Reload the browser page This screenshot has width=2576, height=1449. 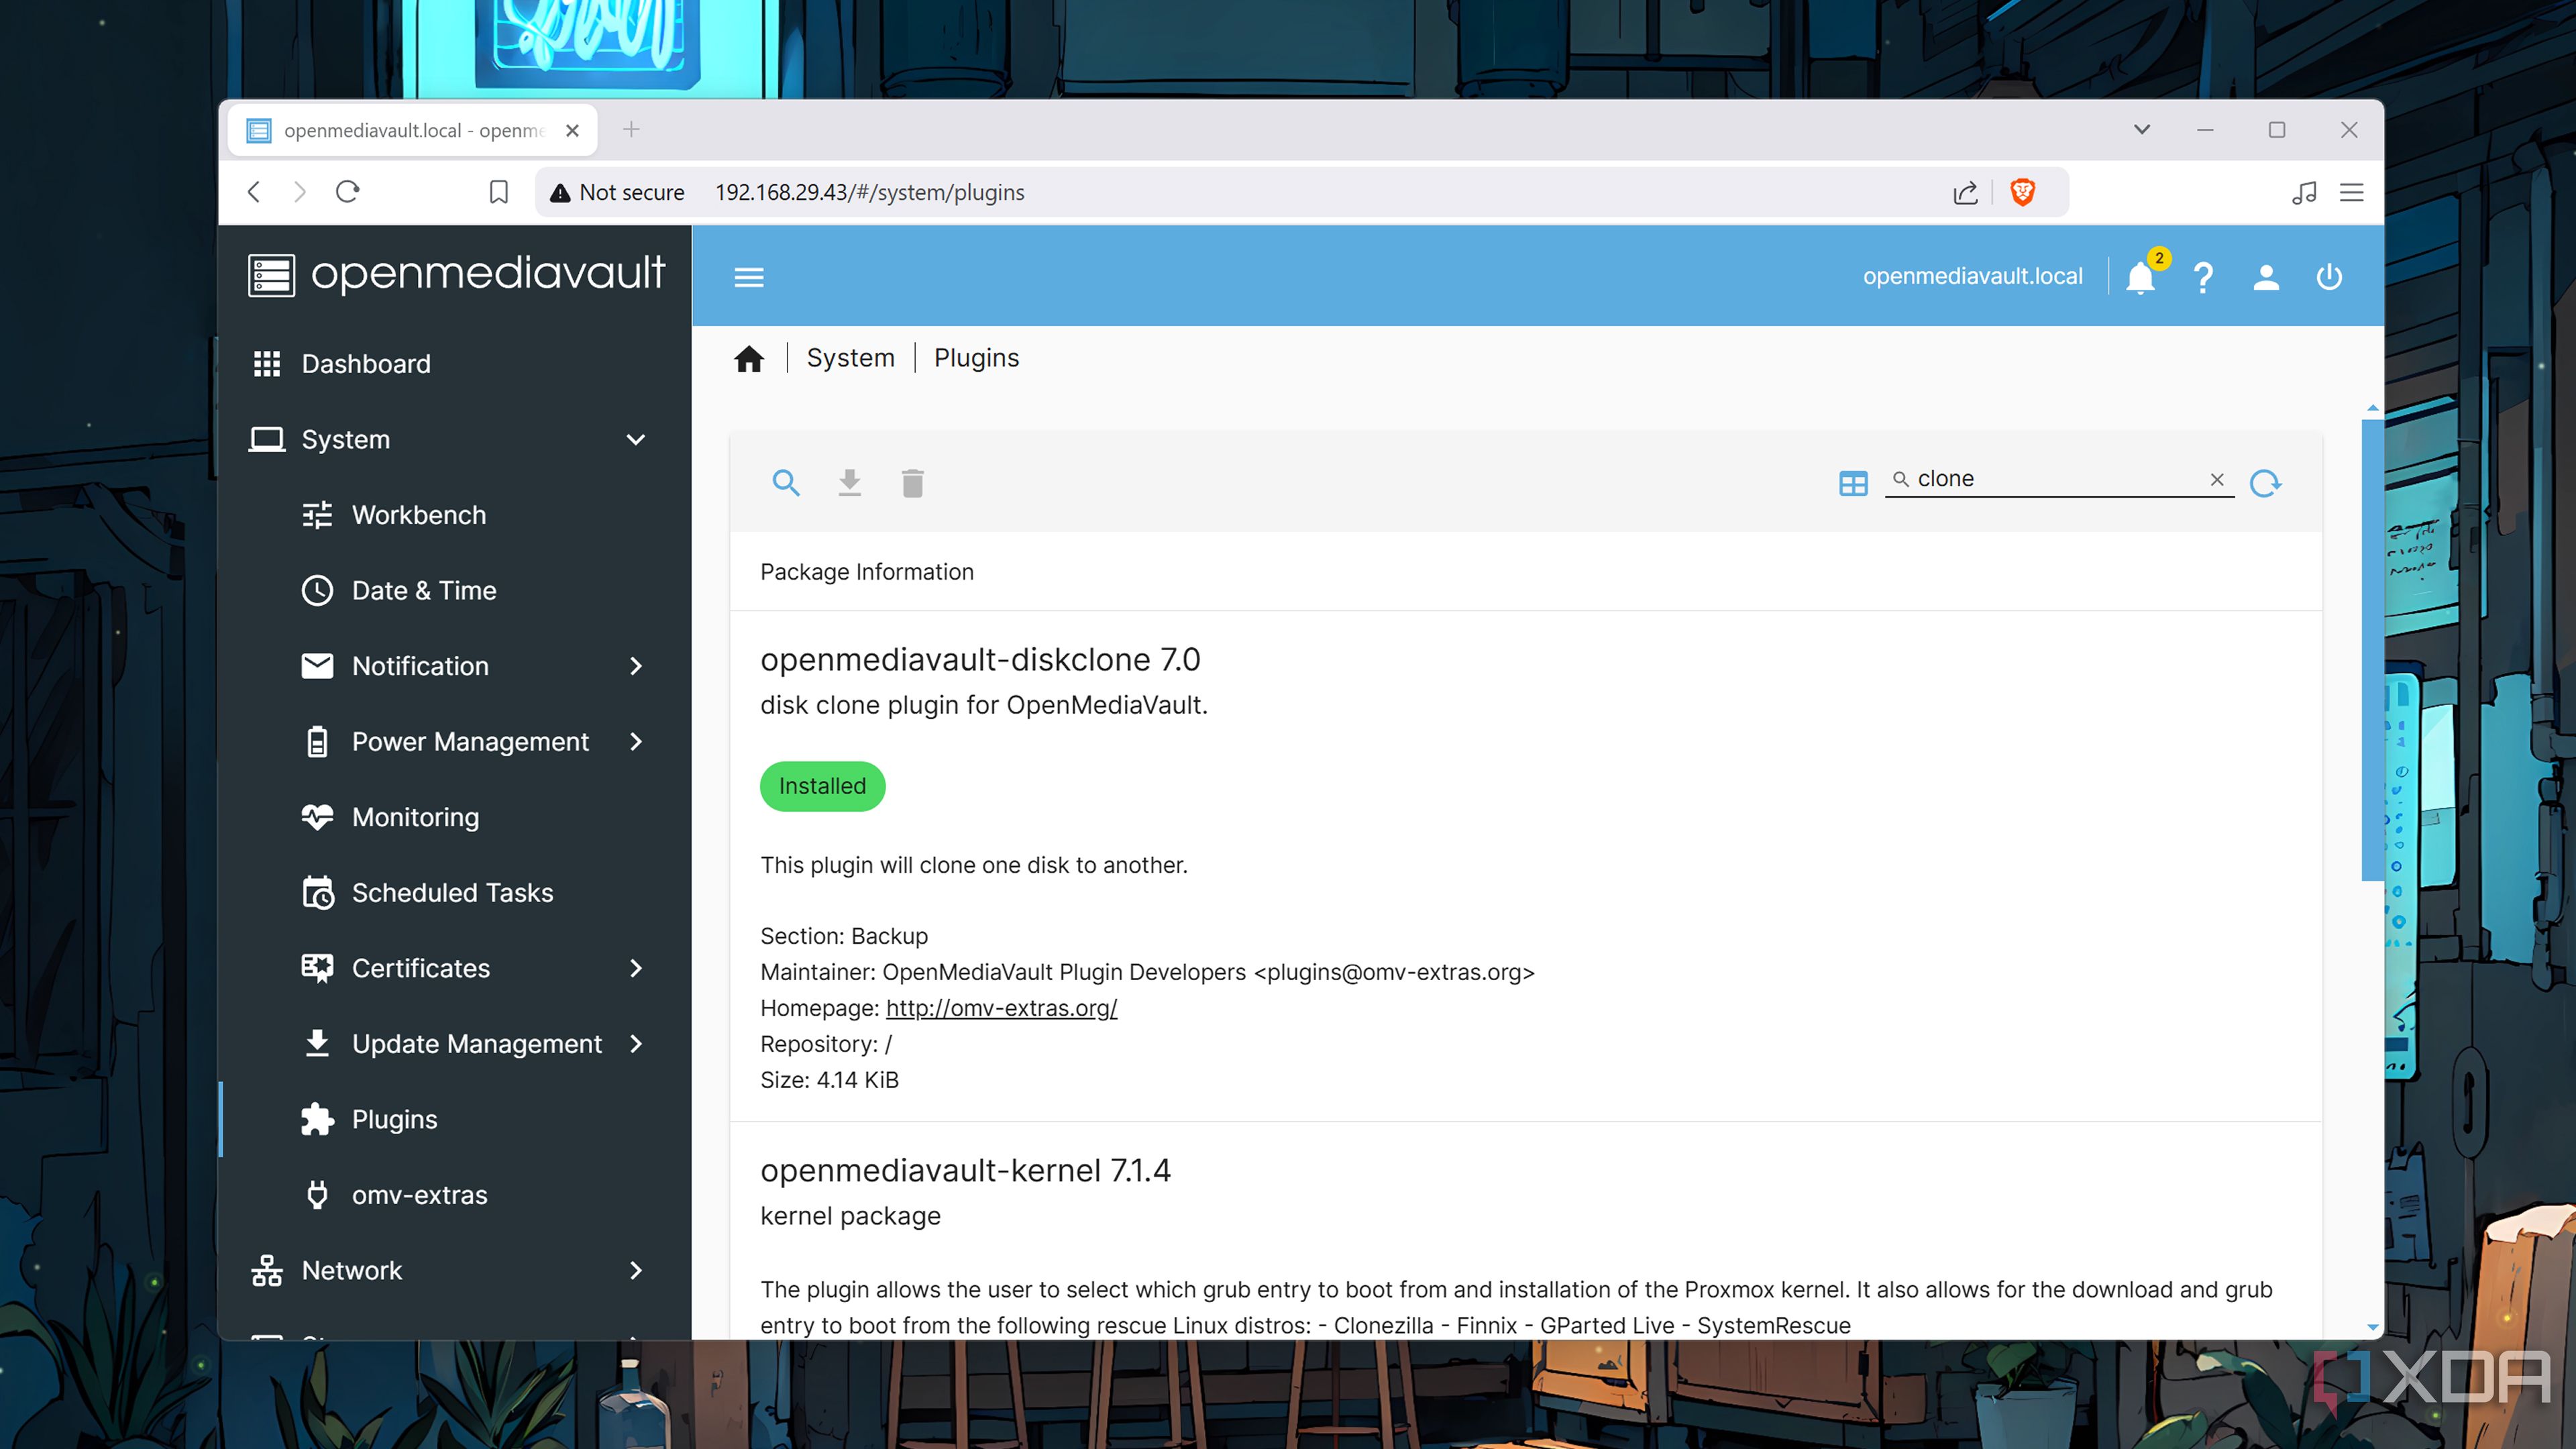(347, 192)
